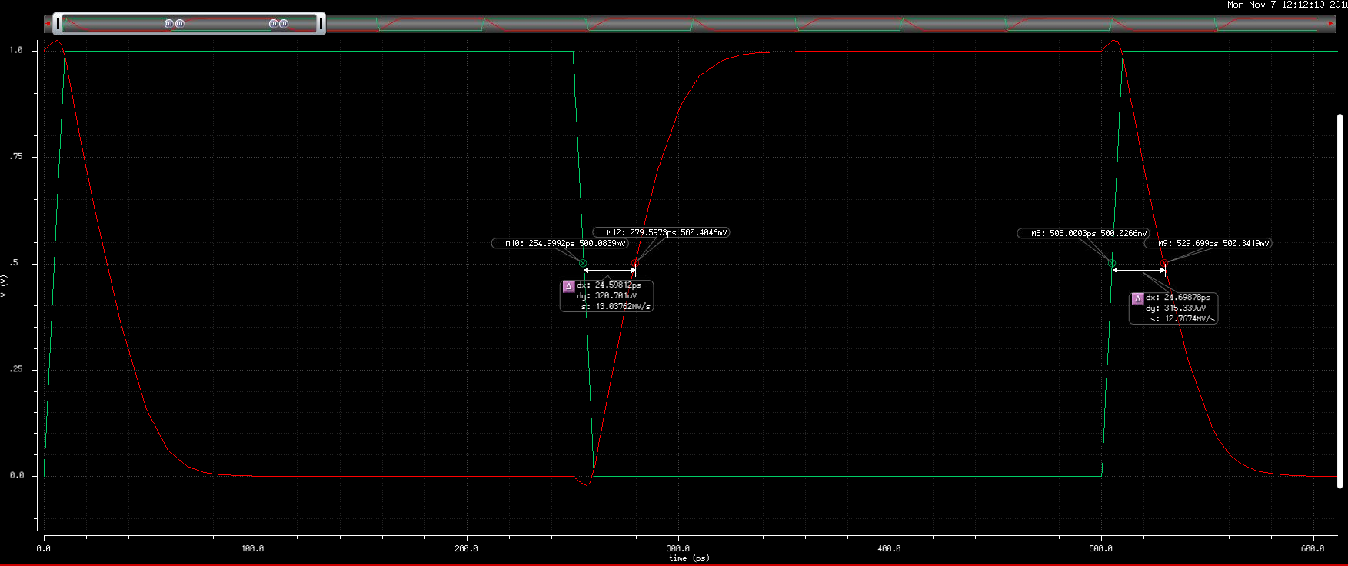
Task: Click the second marker bubble pair in the navigator
Action: [x=278, y=24]
